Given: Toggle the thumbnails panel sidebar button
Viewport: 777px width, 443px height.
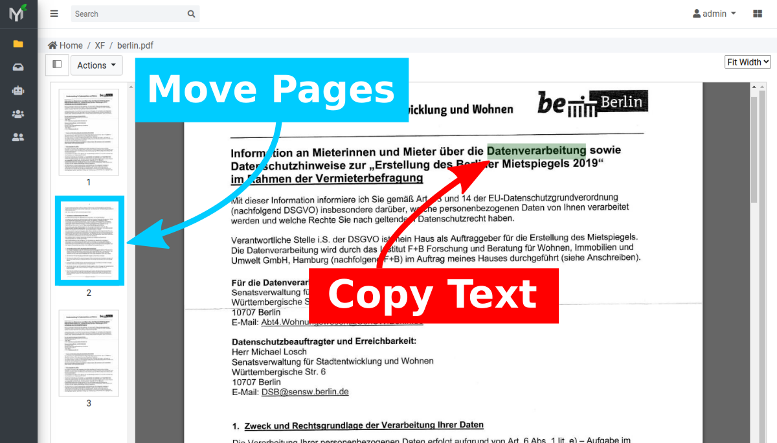Looking at the screenshot, I should (x=57, y=65).
